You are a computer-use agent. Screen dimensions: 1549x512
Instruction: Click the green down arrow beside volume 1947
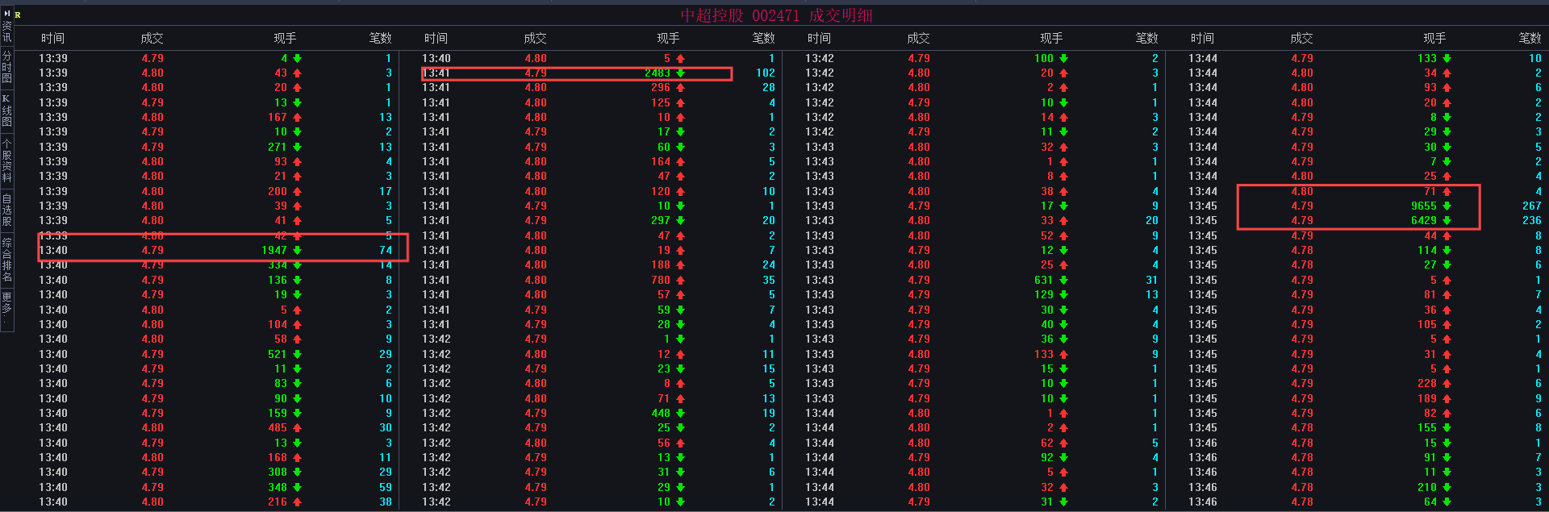pos(297,250)
